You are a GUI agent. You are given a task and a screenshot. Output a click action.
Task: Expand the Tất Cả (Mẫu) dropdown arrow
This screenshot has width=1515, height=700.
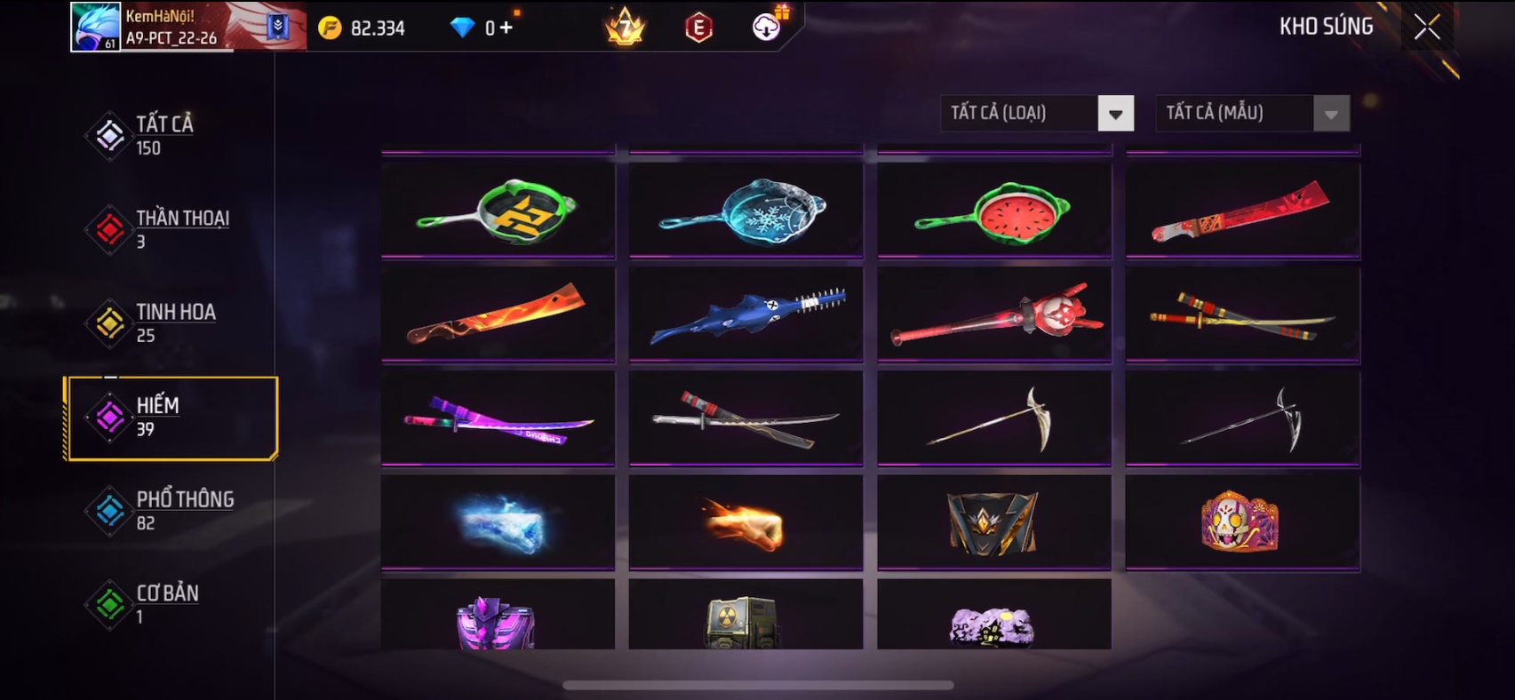(x=1331, y=114)
